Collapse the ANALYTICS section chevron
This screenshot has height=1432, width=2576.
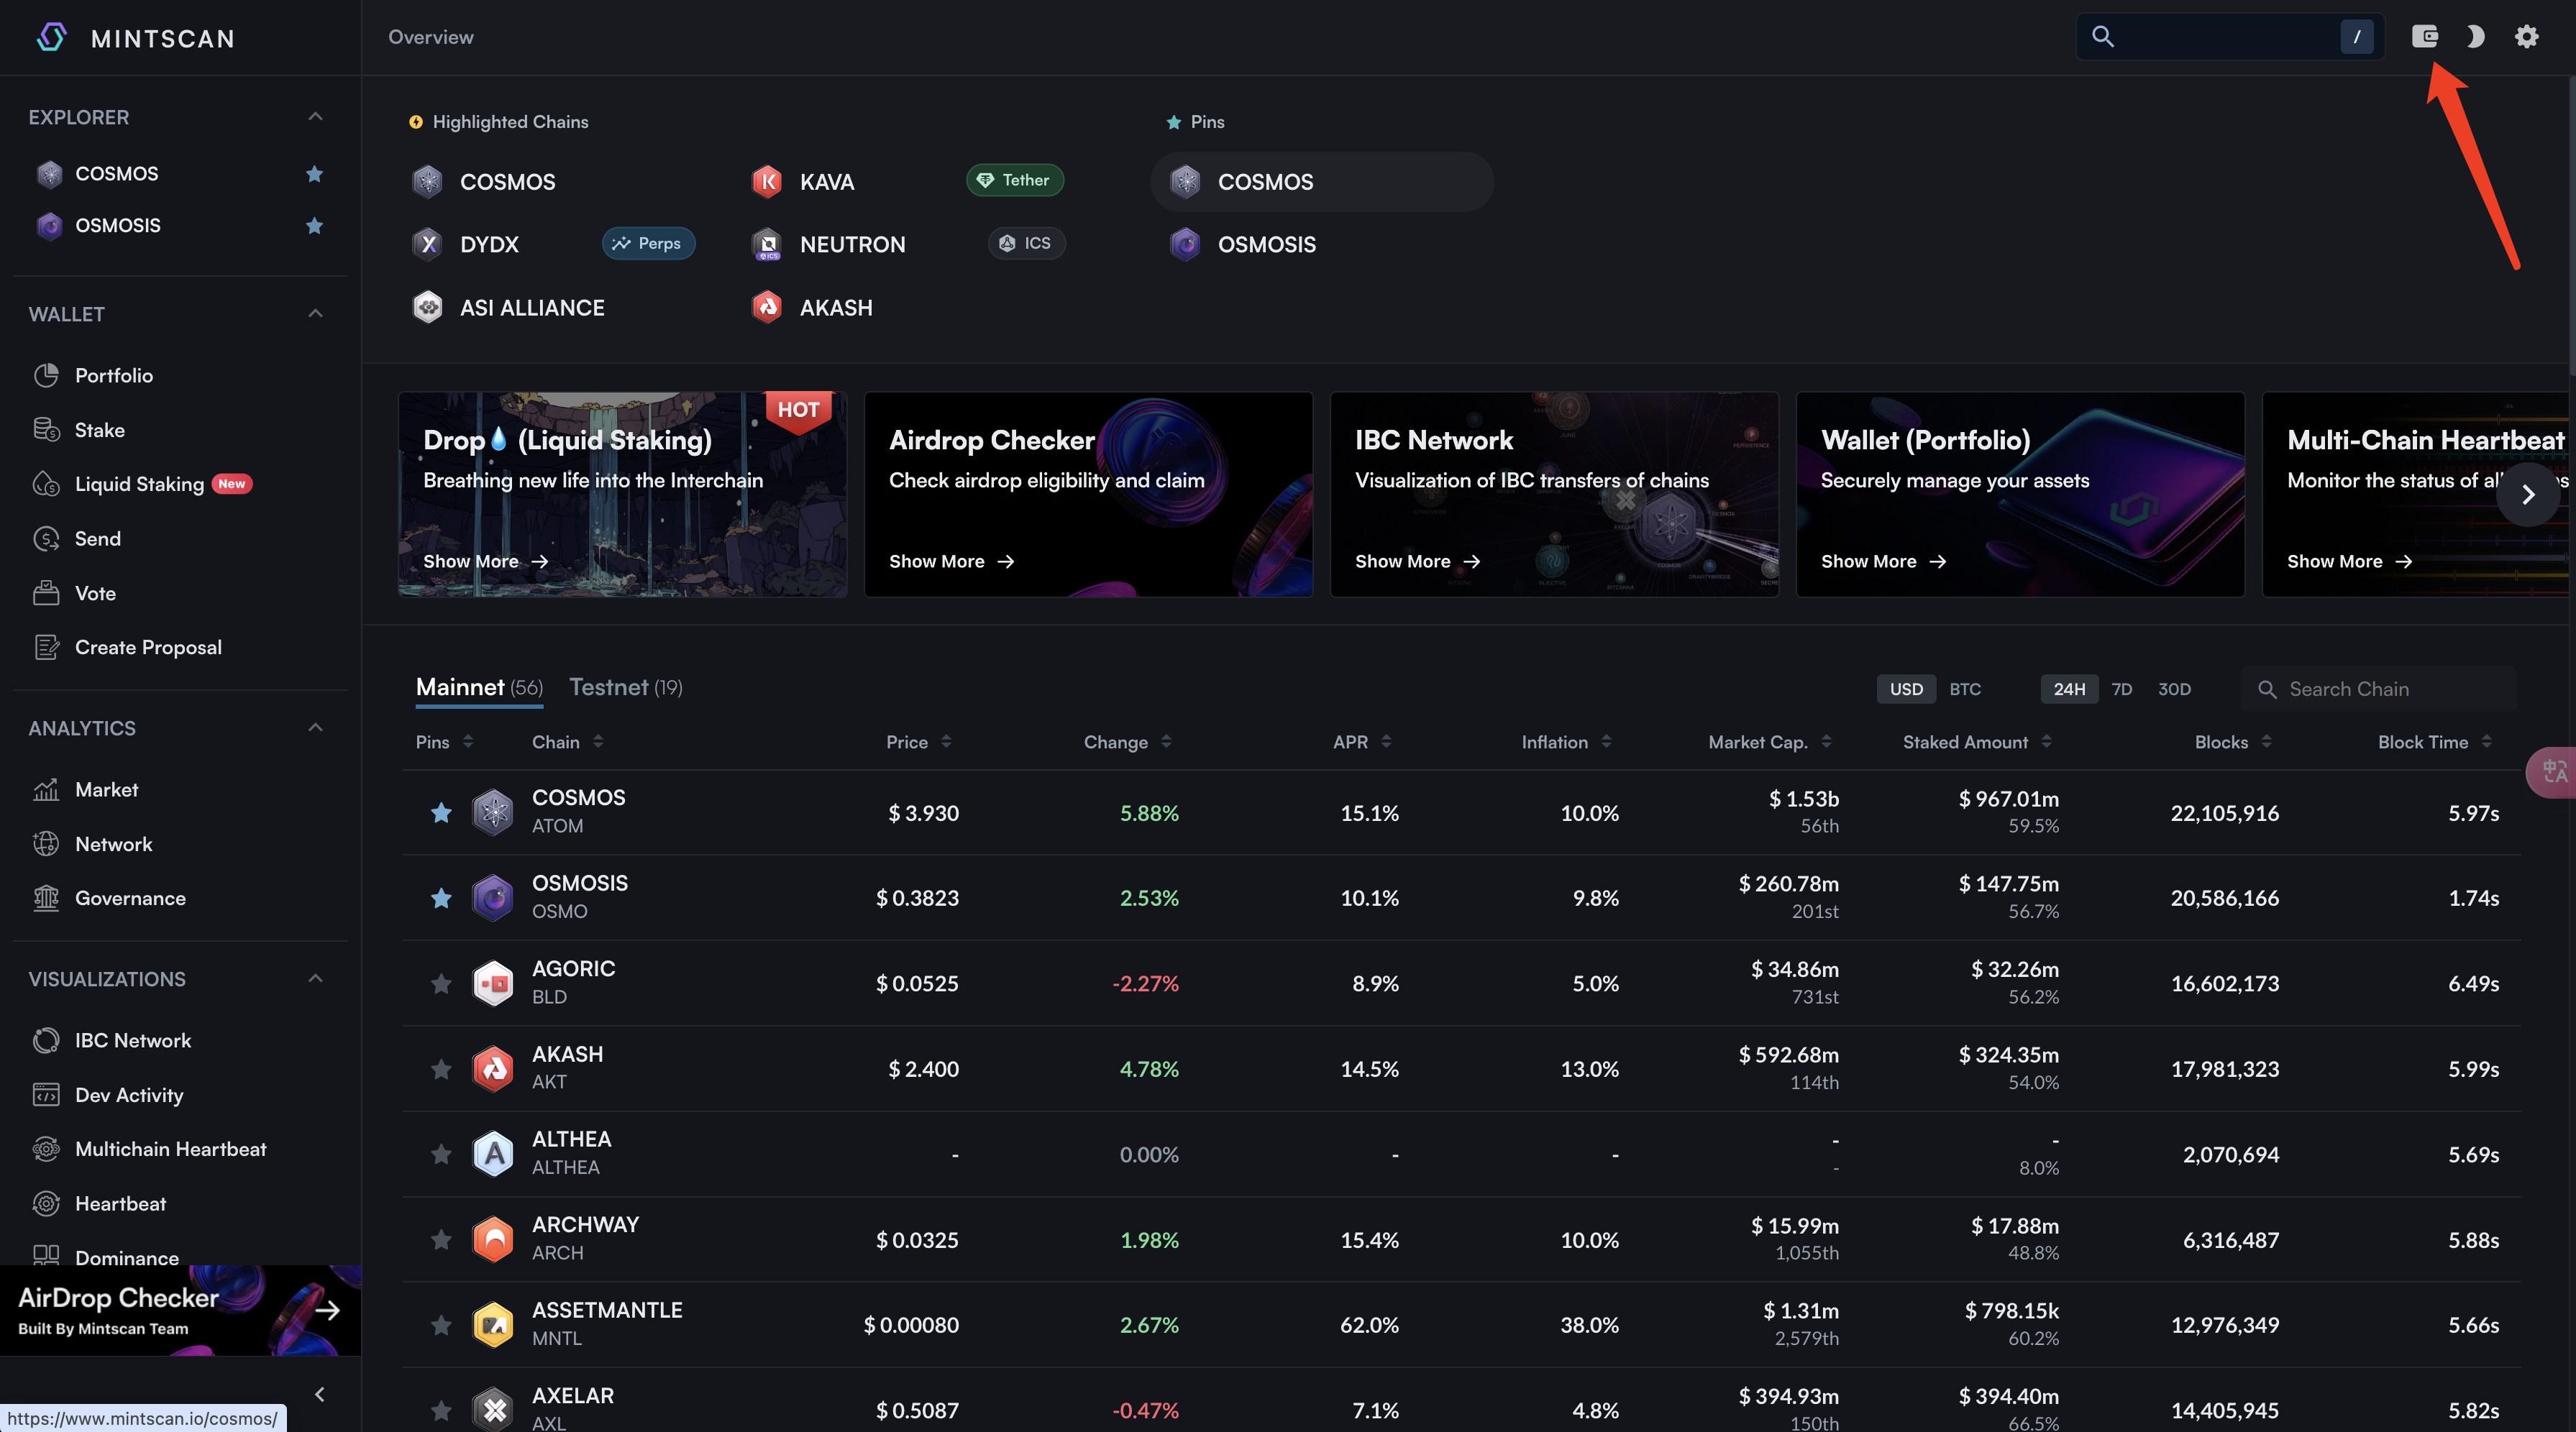coord(315,728)
